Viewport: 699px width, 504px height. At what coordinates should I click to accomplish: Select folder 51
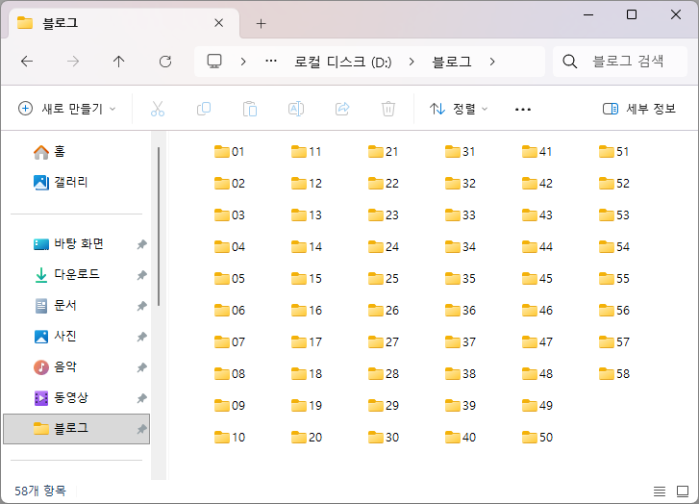point(613,152)
